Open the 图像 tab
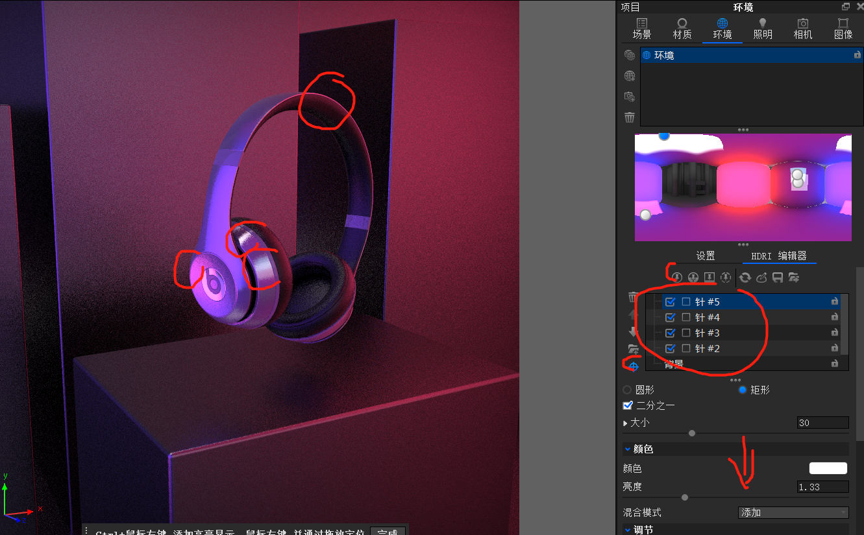This screenshot has width=864, height=535. [x=843, y=29]
